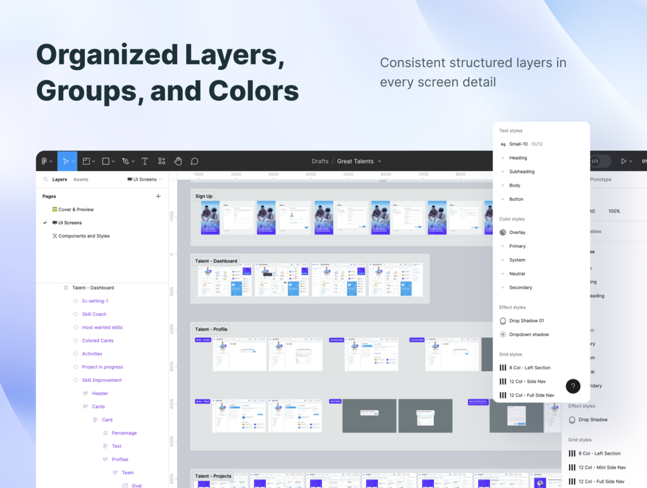This screenshot has width=647, height=488.
Task: Switch to the Assets tab
Action: tap(81, 179)
